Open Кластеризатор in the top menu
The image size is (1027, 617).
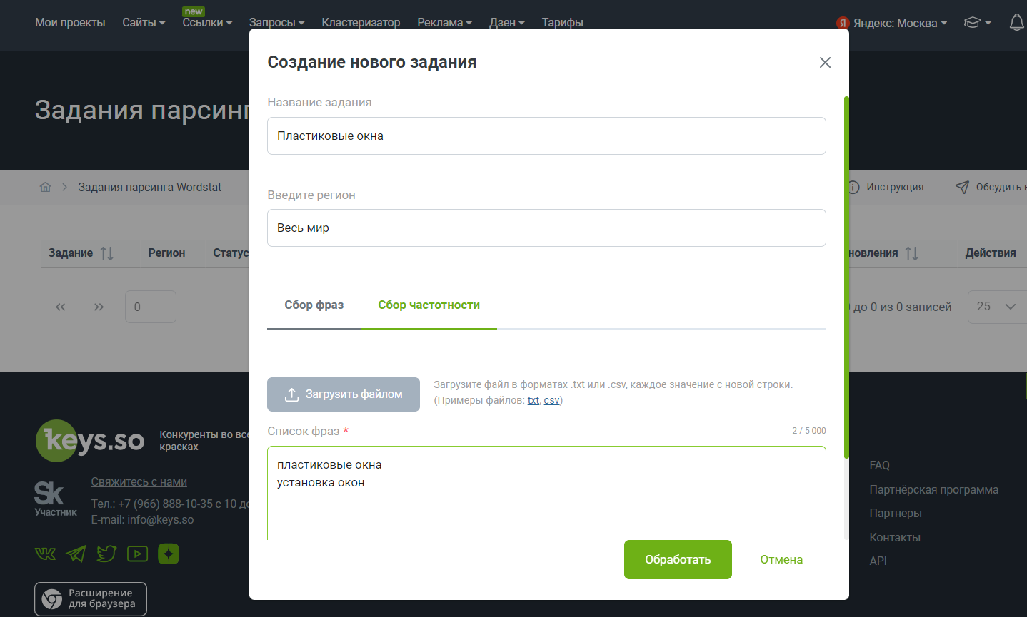tap(361, 23)
